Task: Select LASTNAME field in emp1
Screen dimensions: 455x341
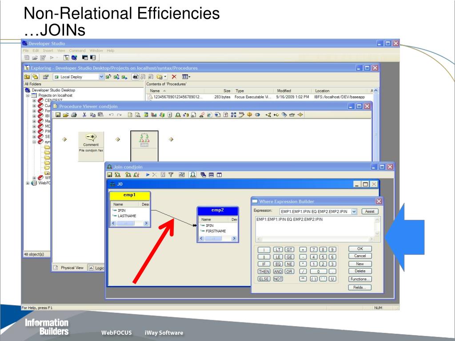Action: click(127, 216)
